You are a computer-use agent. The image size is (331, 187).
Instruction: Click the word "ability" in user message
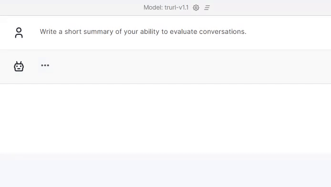coord(150,32)
